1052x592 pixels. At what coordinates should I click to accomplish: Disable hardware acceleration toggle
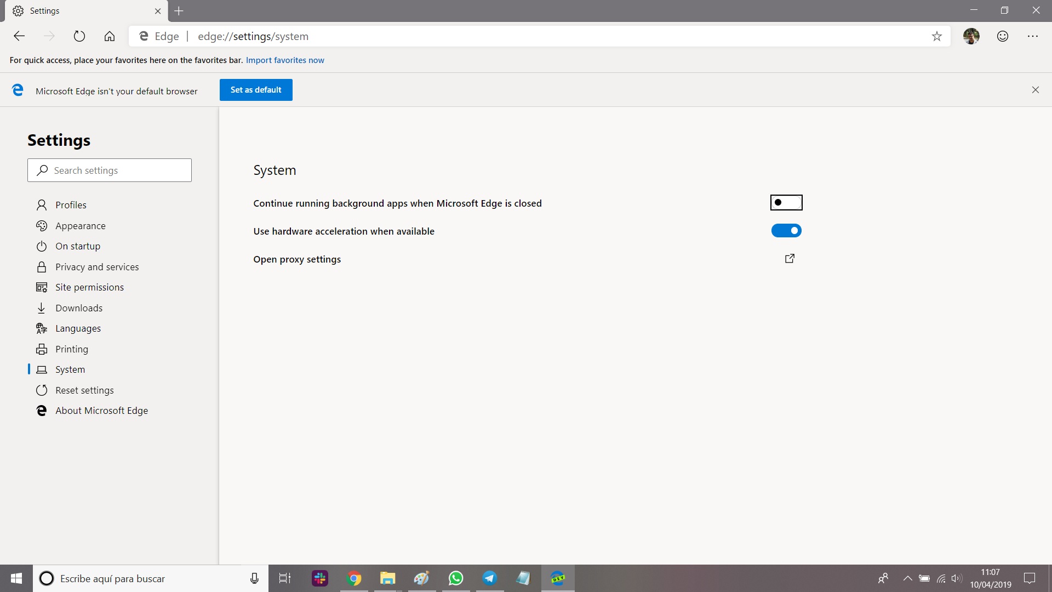pyautogui.click(x=786, y=231)
